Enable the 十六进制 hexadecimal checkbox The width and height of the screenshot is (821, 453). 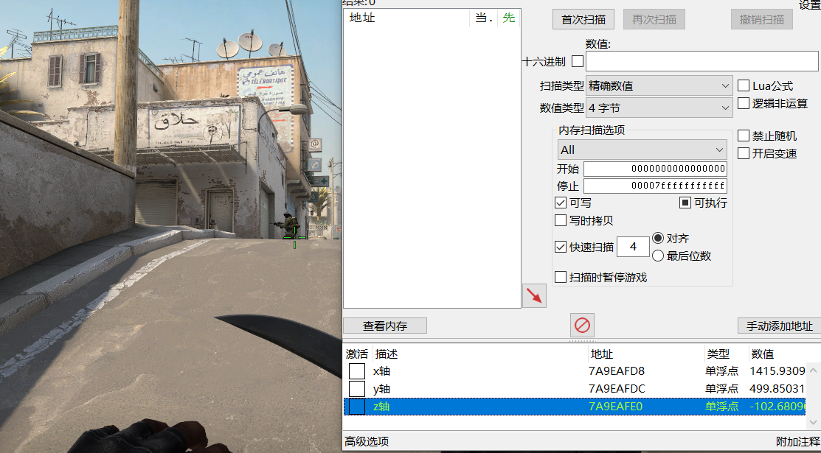pyautogui.click(x=578, y=61)
